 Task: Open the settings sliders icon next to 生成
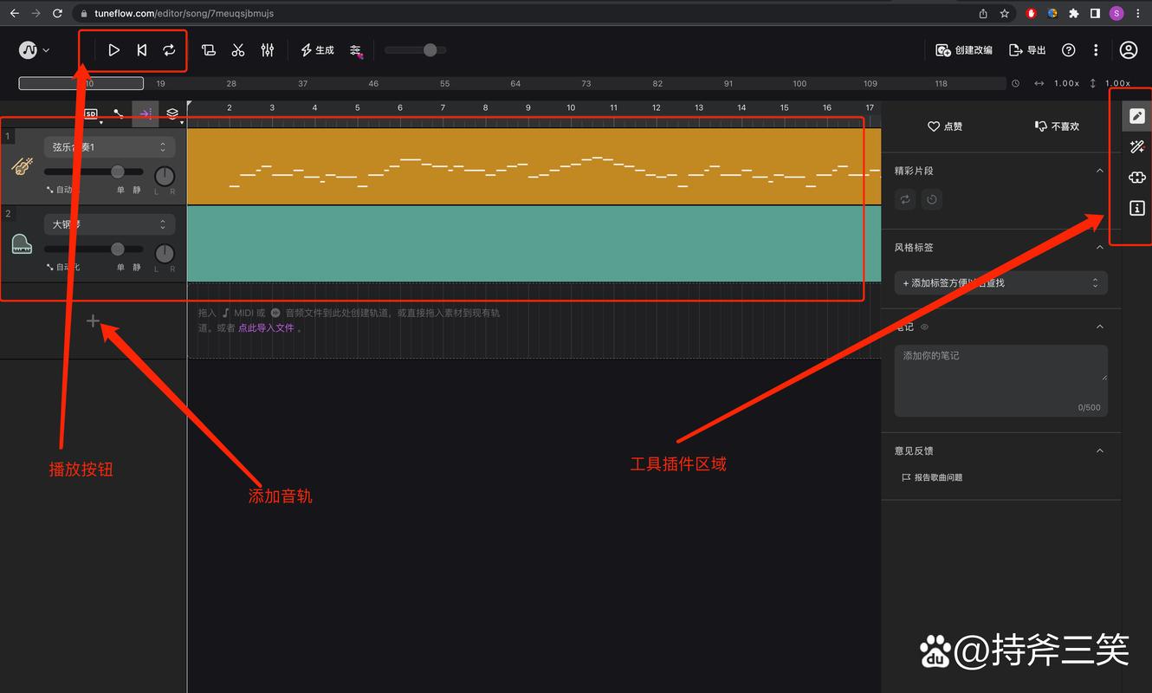356,51
